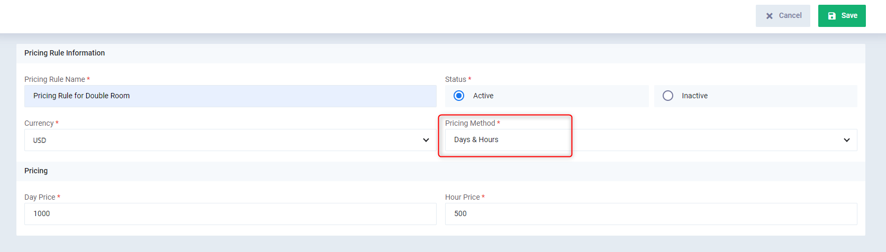Screen dimensions: 886x252
Task: Click into the Day Price field
Action: [x=230, y=214]
